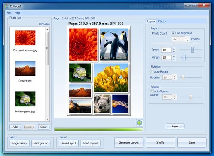Click the Background button

click(41, 143)
